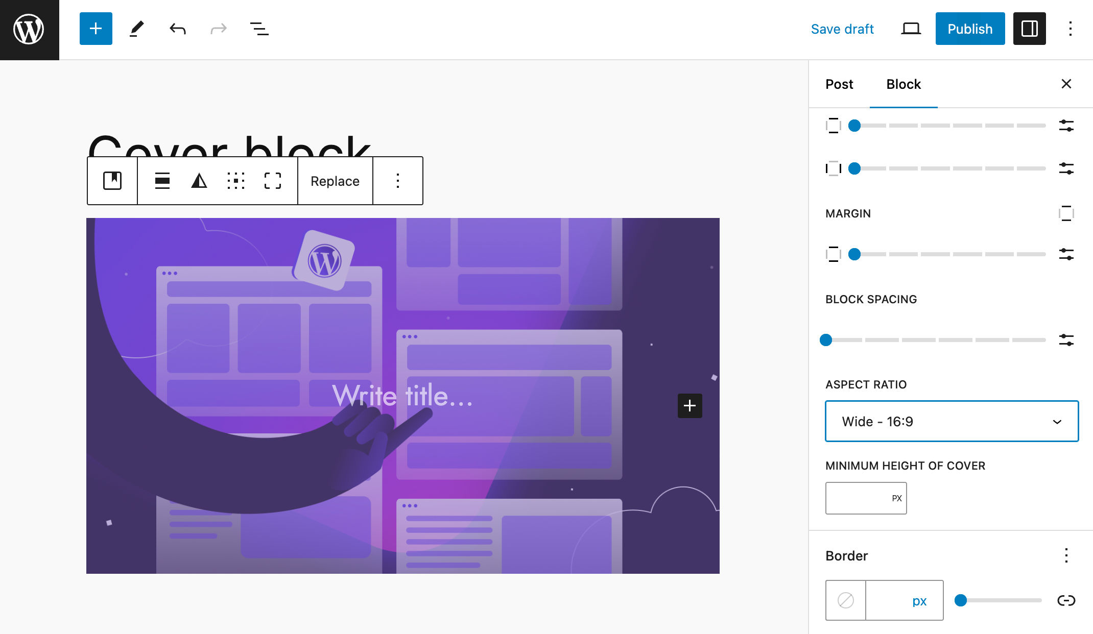Select Wide 16:9 aspect ratio dropdown
Image resolution: width=1093 pixels, height=634 pixels.
pos(952,421)
